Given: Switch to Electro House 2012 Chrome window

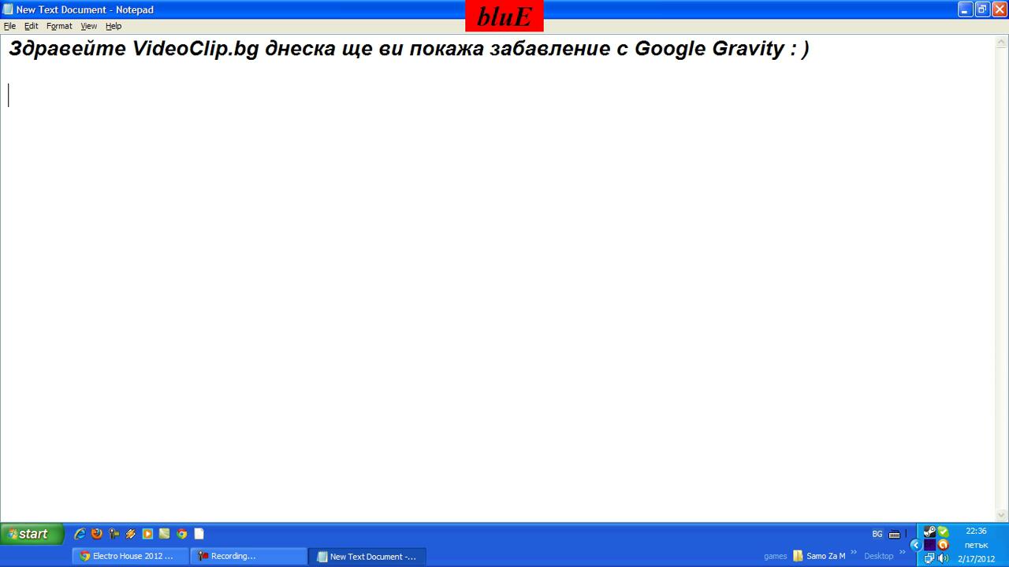Looking at the screenshot, I should point(131,556).
